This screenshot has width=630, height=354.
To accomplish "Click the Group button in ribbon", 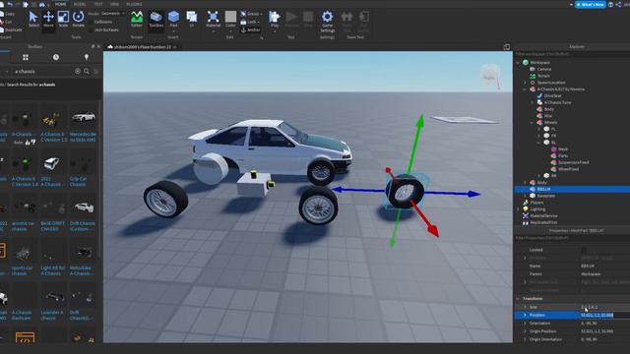I will tap(252, 14).
